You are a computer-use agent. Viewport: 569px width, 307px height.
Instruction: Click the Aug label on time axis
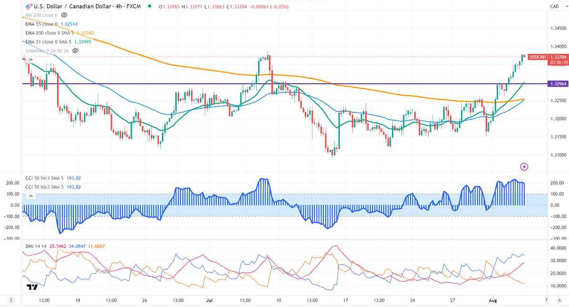pyautogui.click(x=493, y=300)
